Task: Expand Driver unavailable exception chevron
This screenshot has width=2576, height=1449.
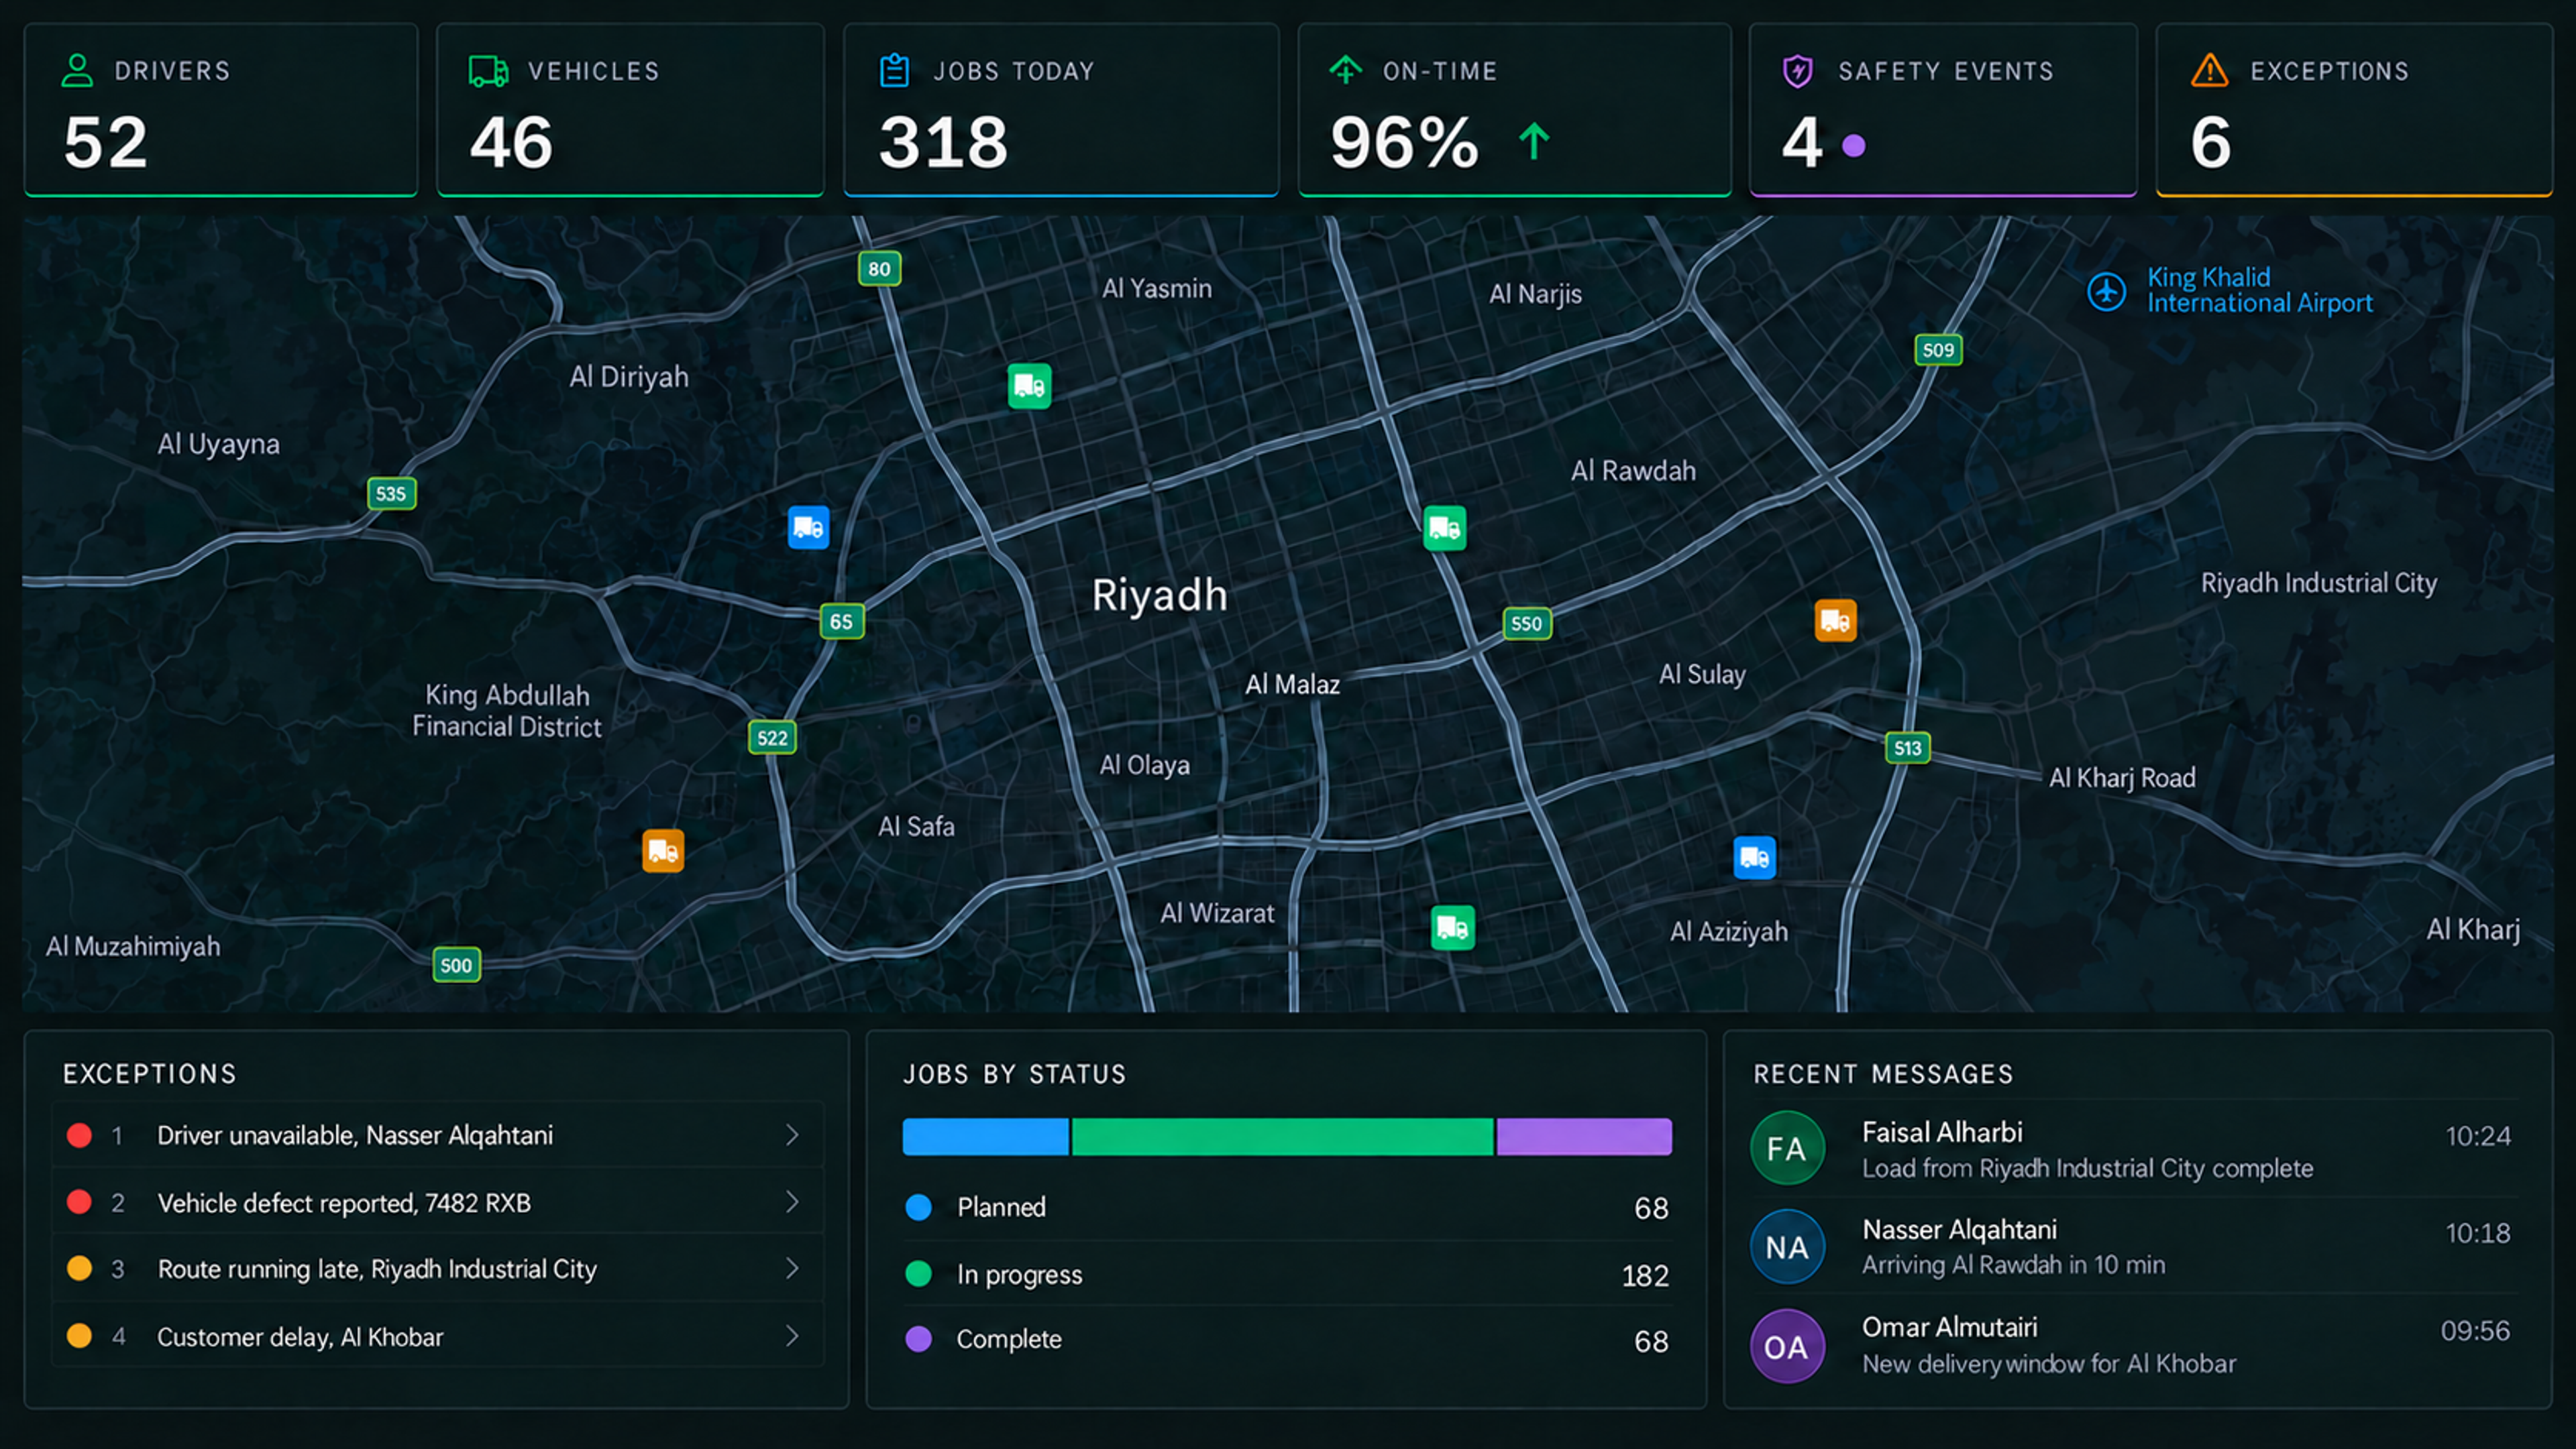Action: click(x=792, y=1135)
